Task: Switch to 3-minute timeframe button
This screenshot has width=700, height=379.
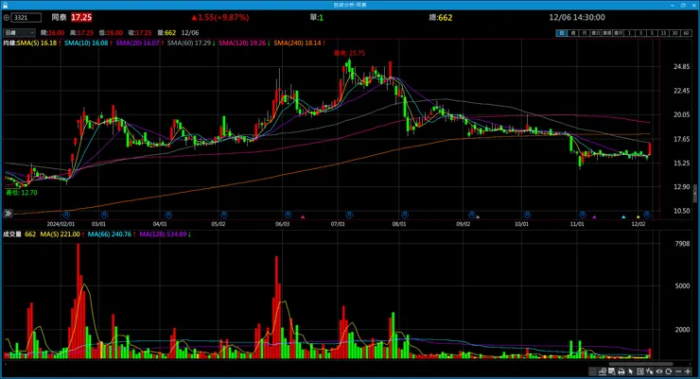Action: (x=640, y=33)
